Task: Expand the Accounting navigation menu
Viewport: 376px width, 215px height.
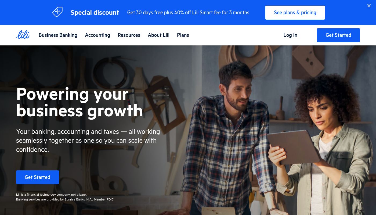Action: click(97, 35)
